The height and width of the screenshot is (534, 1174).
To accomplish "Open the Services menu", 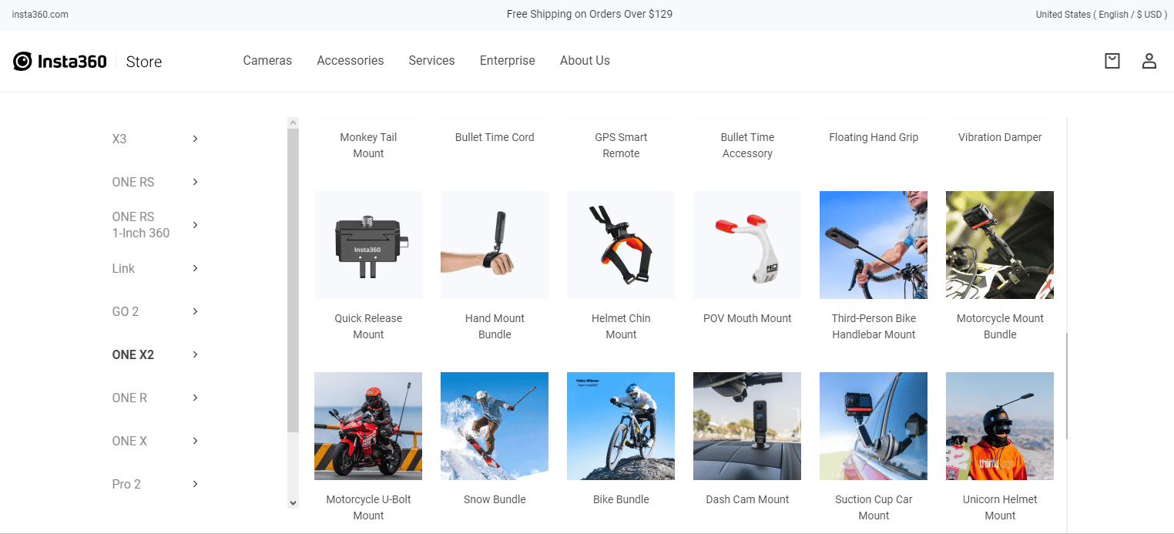I will point(431,60).
